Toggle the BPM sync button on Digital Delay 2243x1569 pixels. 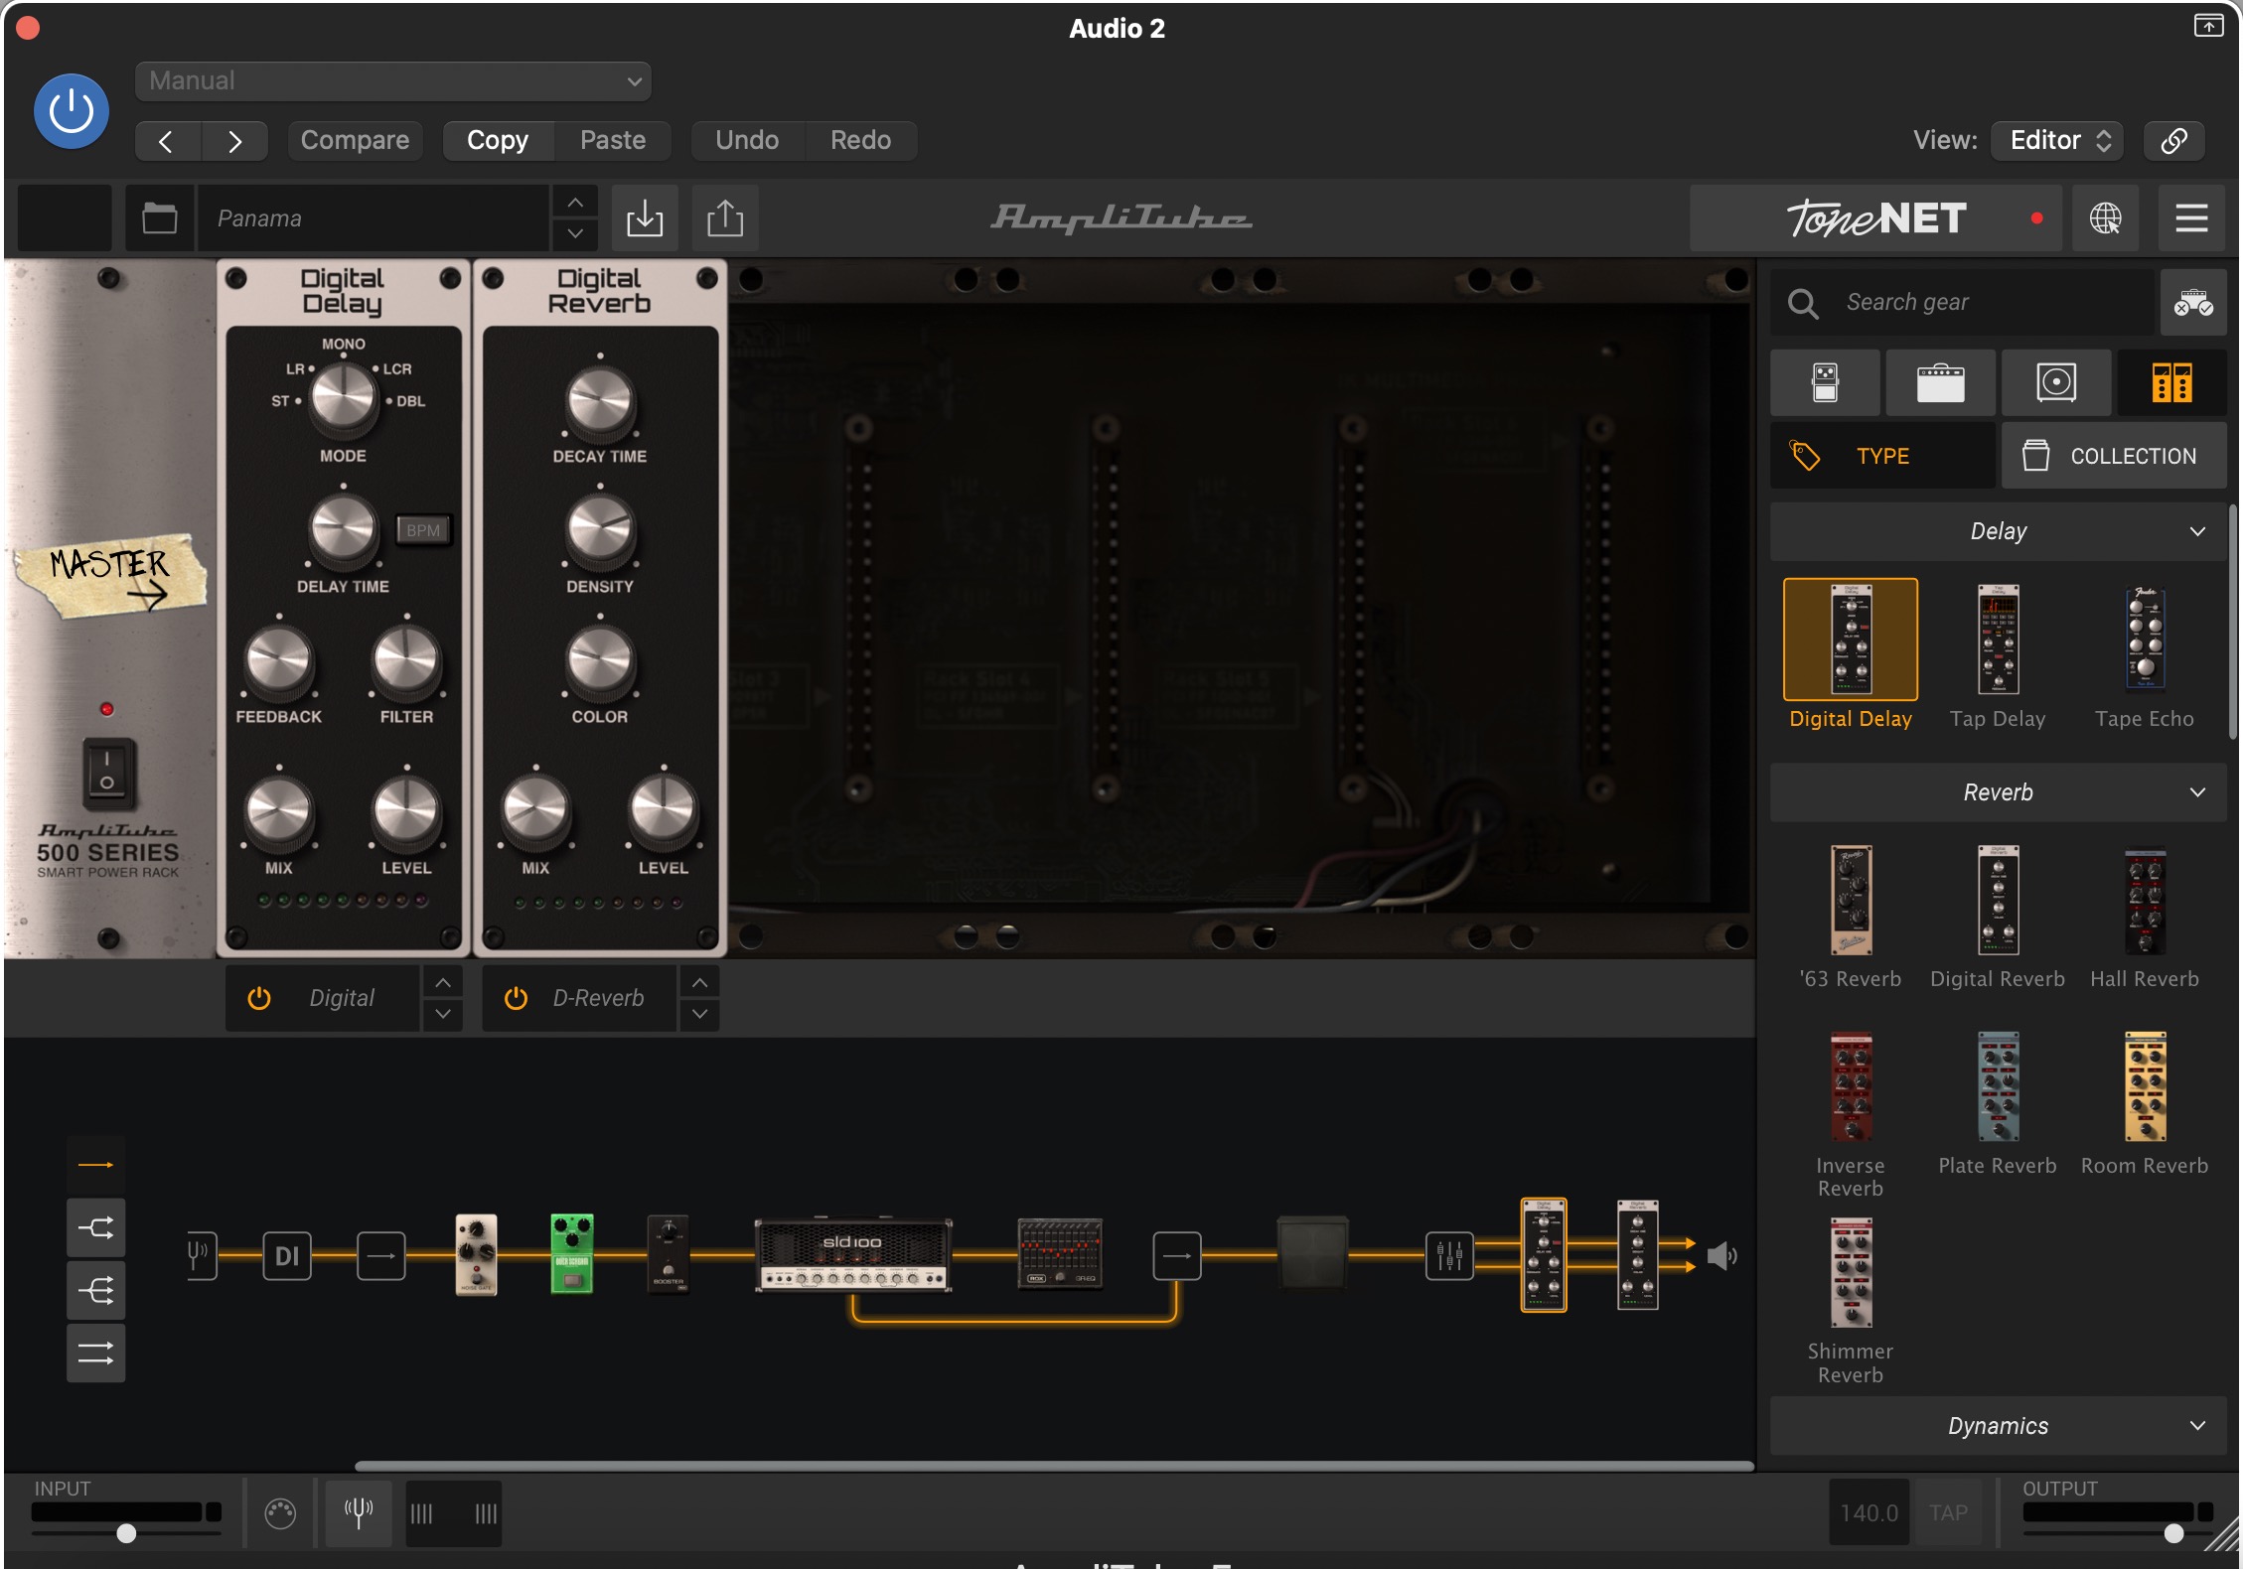tap(423, 530)
